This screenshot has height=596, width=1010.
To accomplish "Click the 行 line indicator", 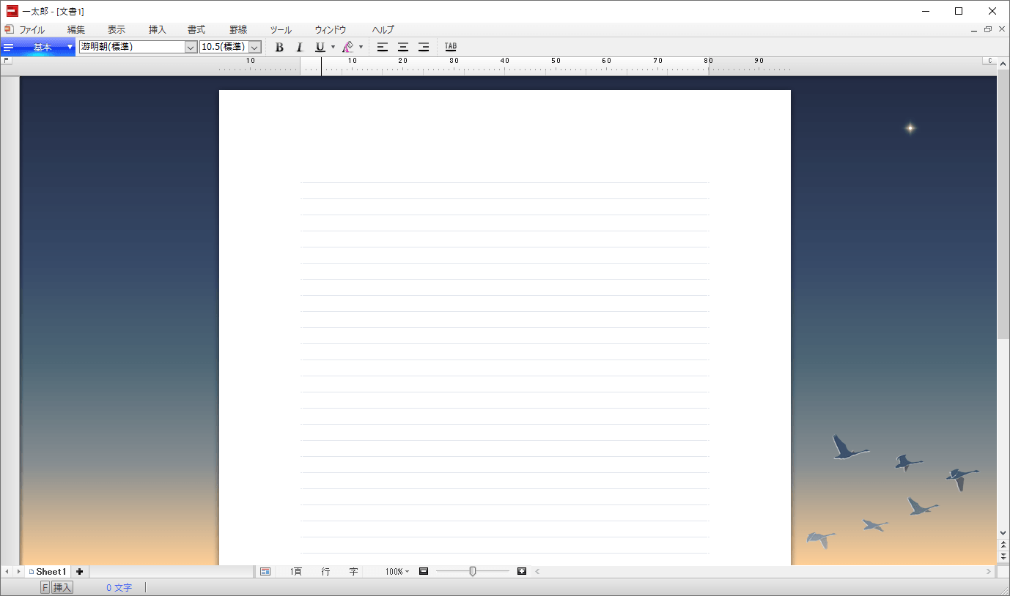I will (x=325, y=572).
